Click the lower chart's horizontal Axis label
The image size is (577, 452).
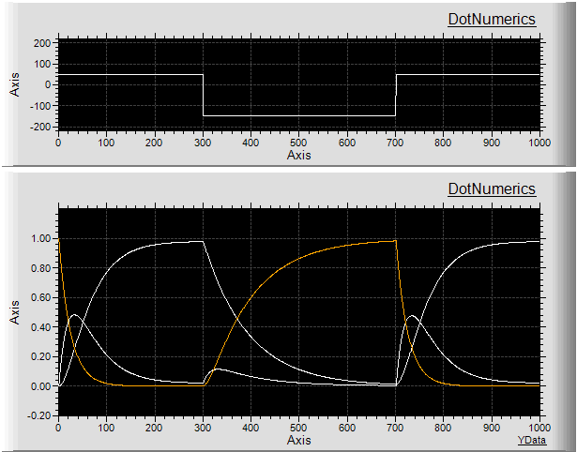tap(298, 440)
